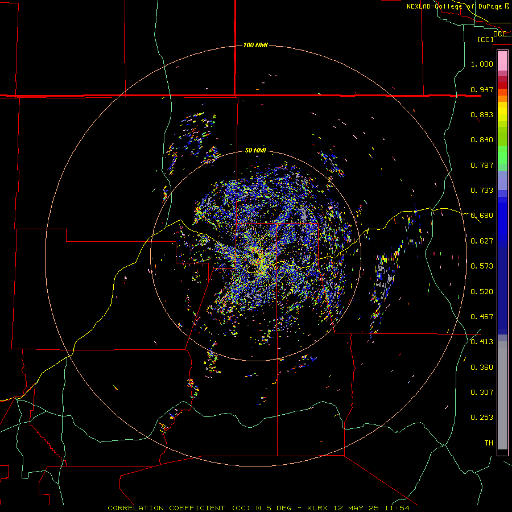Click the 0.467 color scale value
This screenshot has width=512, height=512.
[x=482, y=317]
